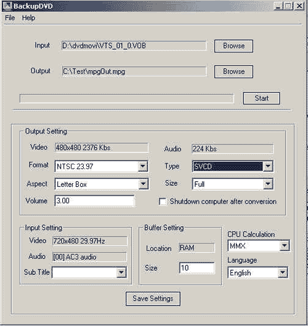The width and height of the screenshot is (308, 326).
Task: Open the File menu
Action: click(x=10, y=18)
